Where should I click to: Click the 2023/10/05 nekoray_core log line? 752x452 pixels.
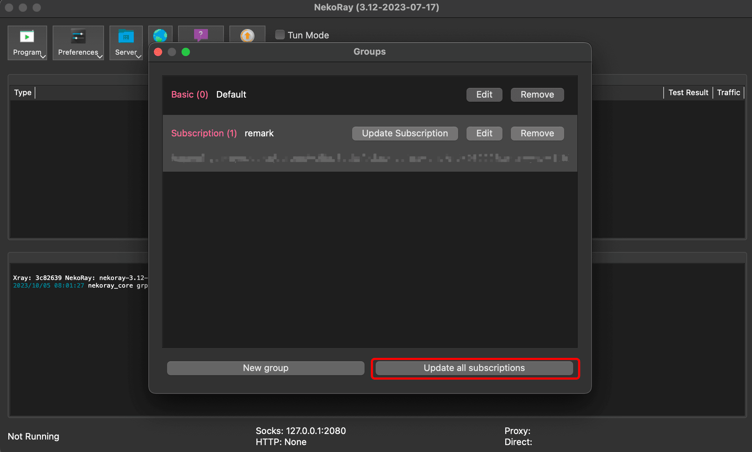tap(80, 286)
